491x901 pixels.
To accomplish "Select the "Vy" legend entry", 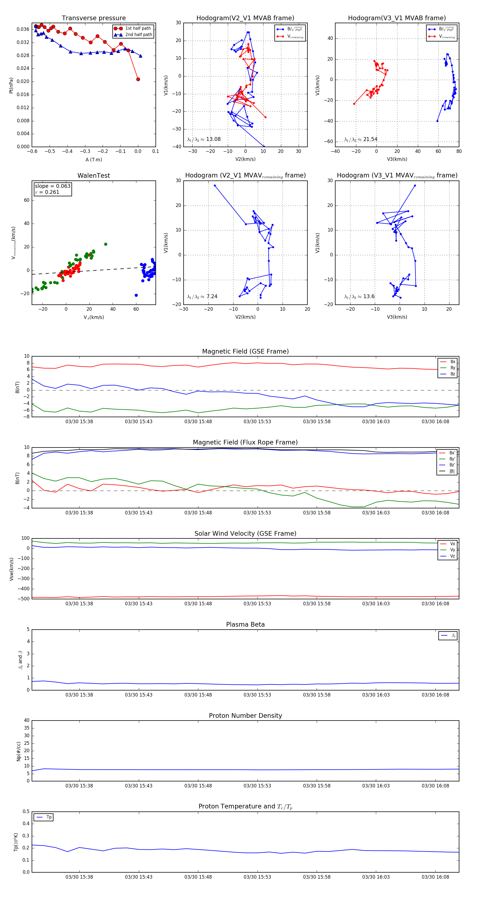I will pyautogui.click(x=448, y=550).
